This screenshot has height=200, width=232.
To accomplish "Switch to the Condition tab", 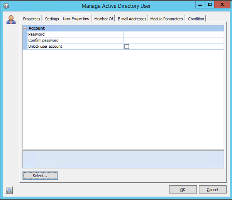I will tap(196, 19).
